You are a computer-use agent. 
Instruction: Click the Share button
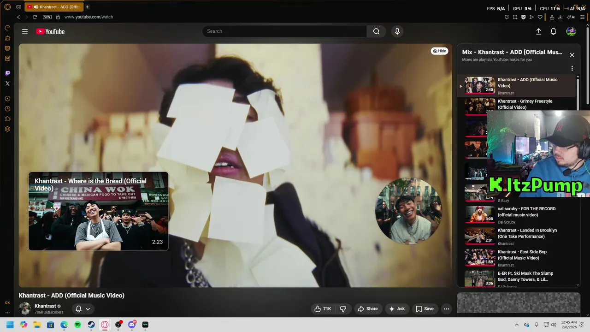[x=367, y=309]
